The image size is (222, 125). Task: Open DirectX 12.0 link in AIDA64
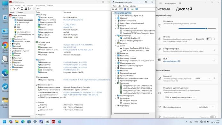point(68,27)
